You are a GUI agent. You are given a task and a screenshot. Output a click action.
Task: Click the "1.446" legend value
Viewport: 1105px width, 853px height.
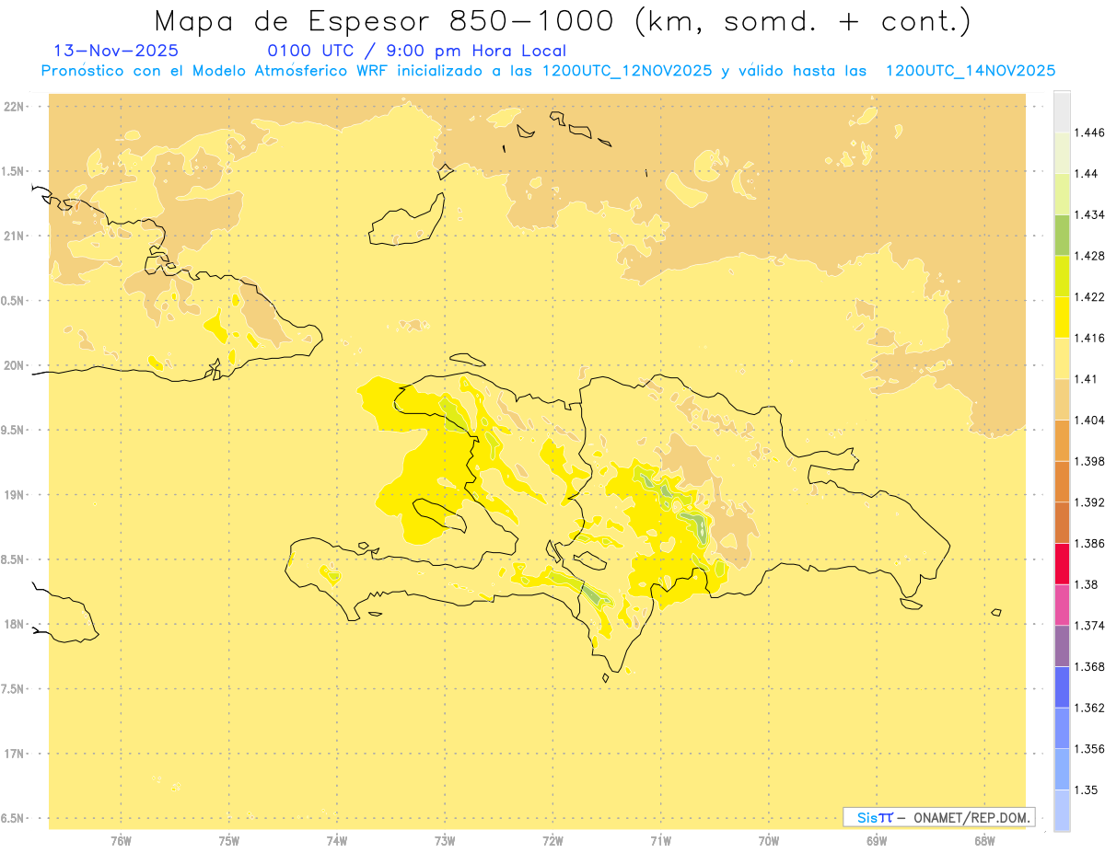pos(1090,133)
